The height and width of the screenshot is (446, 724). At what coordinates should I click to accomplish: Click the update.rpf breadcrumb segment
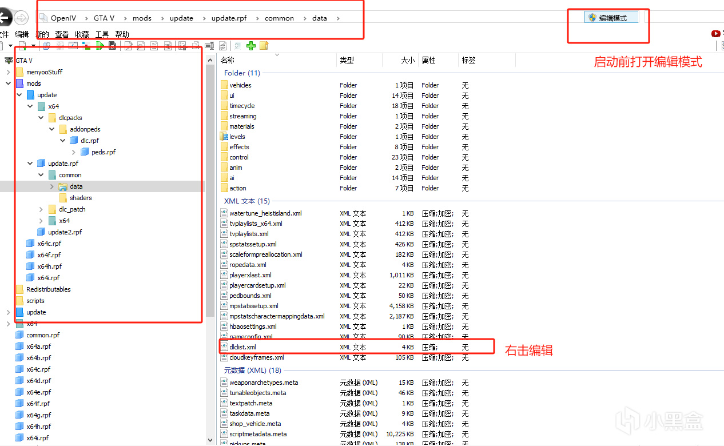click(x=229, y=18)
